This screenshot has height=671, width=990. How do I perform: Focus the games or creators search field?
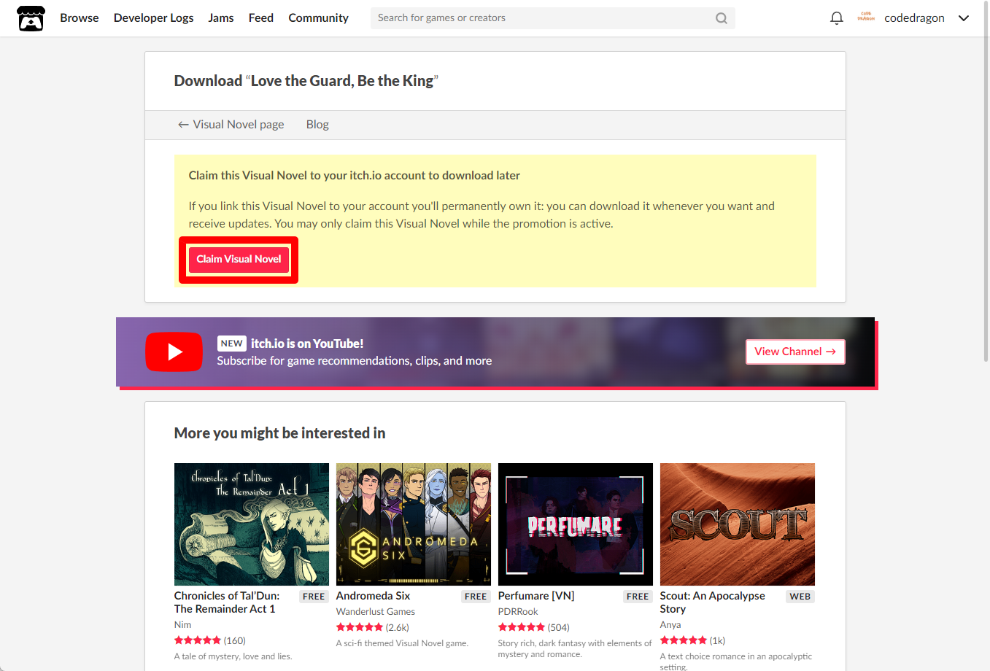click(x=552, y=18)
